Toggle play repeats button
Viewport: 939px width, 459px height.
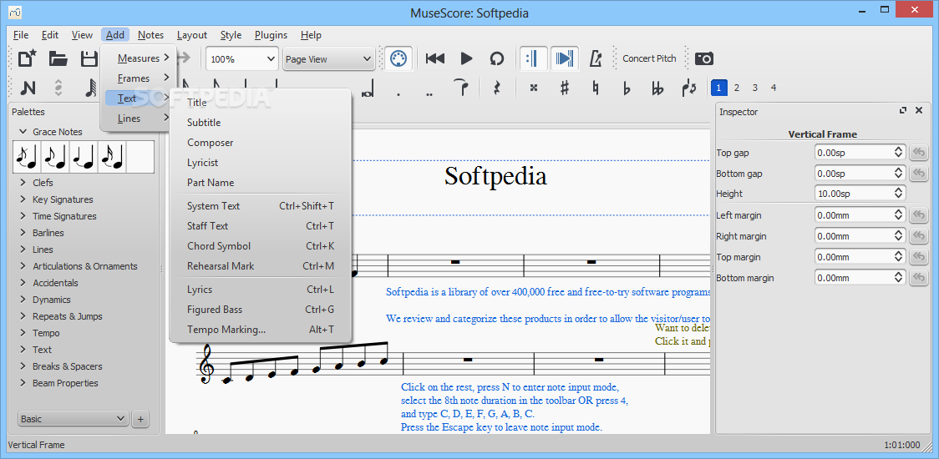532,58
